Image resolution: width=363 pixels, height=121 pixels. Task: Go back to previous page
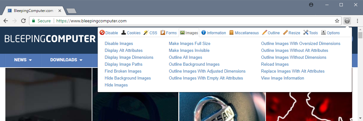[6, 21]
